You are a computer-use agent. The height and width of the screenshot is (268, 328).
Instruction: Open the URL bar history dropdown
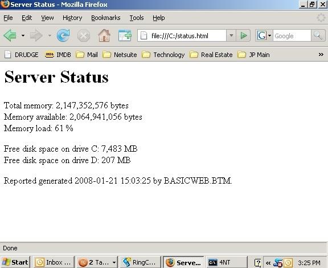coord(231,35)
